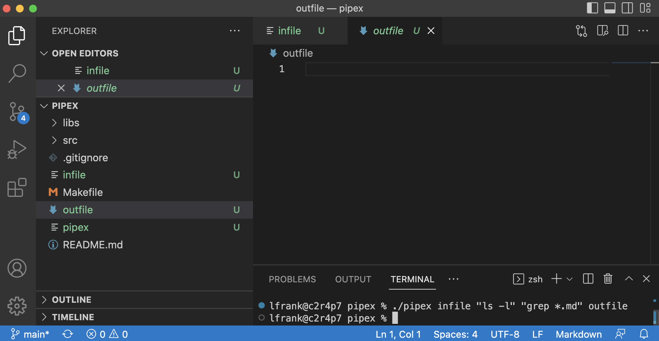Change indentation via Spaces: 4
659x341 pixels.
455,334
